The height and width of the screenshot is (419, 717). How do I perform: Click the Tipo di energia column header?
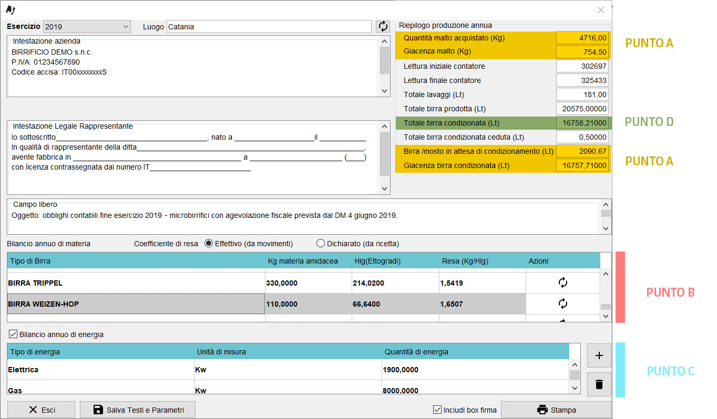point(100,352)
